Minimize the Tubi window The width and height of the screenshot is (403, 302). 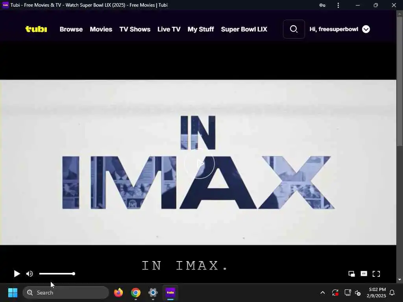(x=358, y=5)
